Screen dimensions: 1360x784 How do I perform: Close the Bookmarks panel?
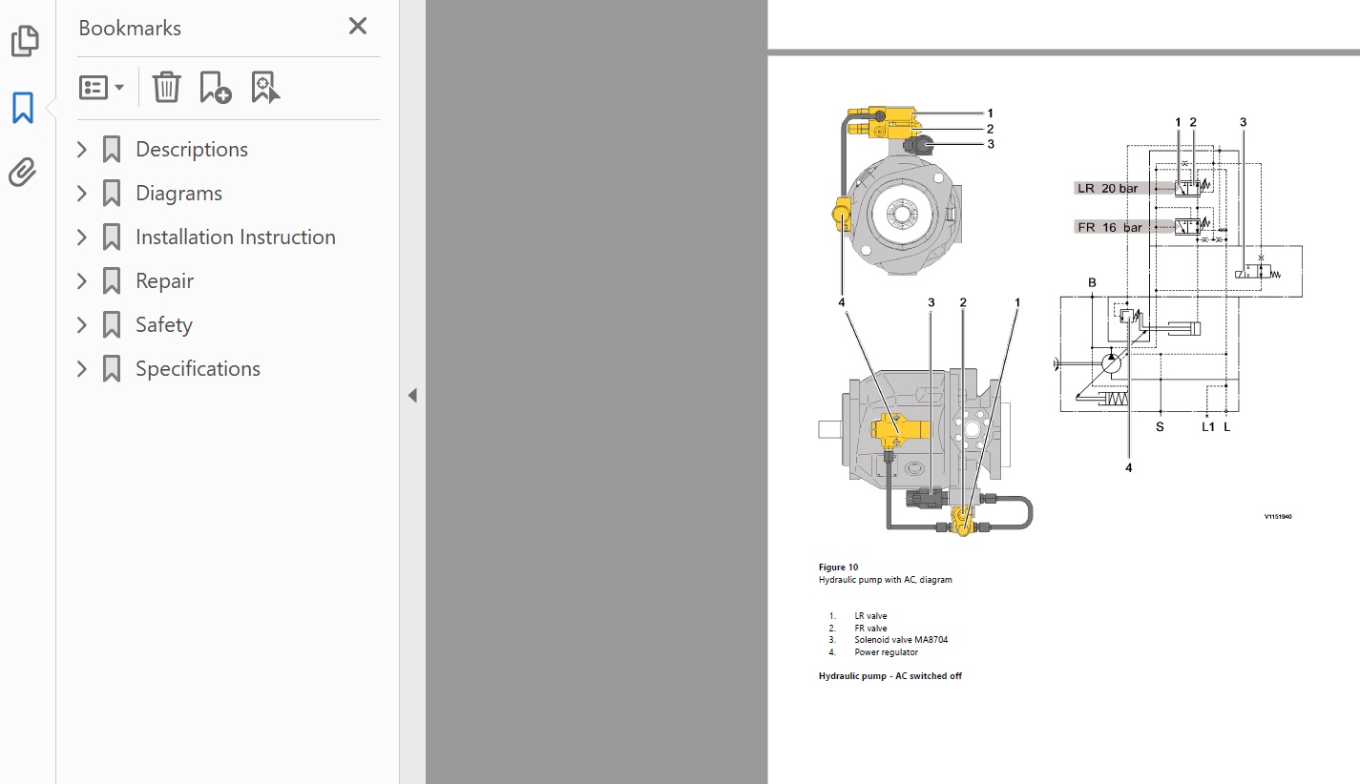click(358, 27)
